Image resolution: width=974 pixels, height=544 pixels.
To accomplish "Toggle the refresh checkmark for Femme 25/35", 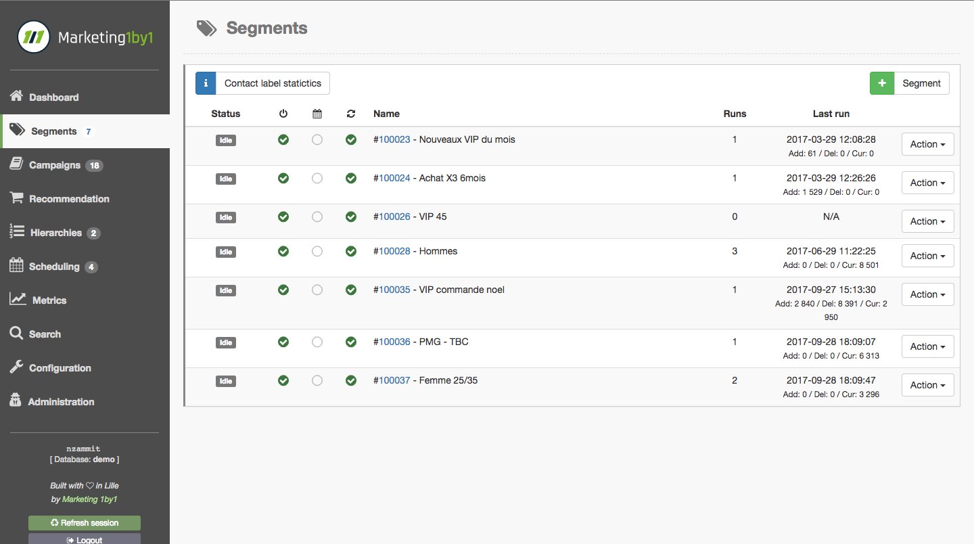I will click(350, 380).
